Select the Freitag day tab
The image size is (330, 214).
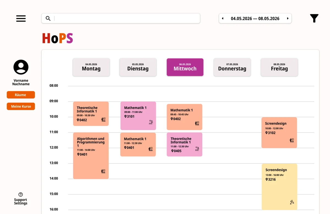tap(279, 67)
